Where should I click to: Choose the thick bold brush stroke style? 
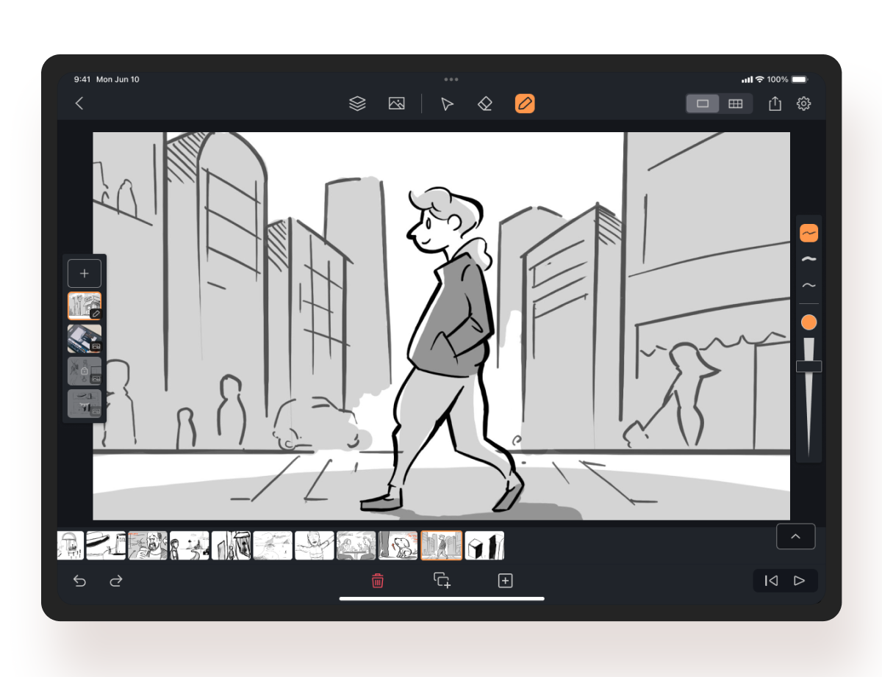coord(809,259)
